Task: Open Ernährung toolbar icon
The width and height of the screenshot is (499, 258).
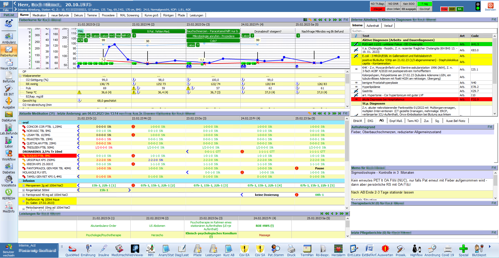Action: point(88,251)
